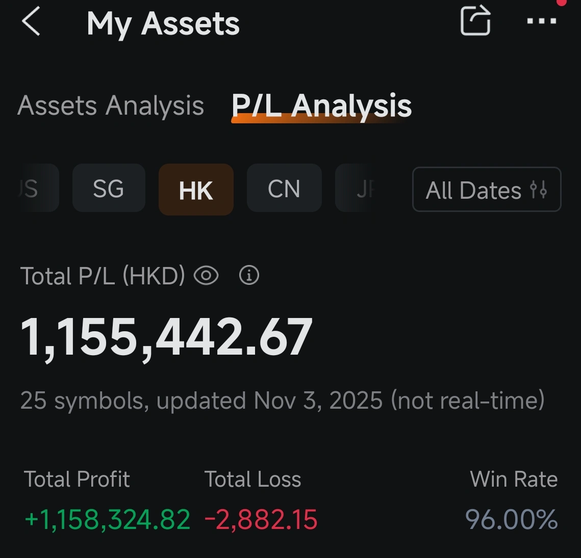Viewport: 581px width, 558px height.
Task: Choose the partially visible US market chip
Action: coord(39,188)
